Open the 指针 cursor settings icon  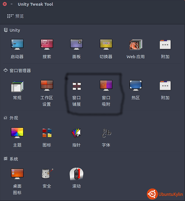click(x=77, y=133)
